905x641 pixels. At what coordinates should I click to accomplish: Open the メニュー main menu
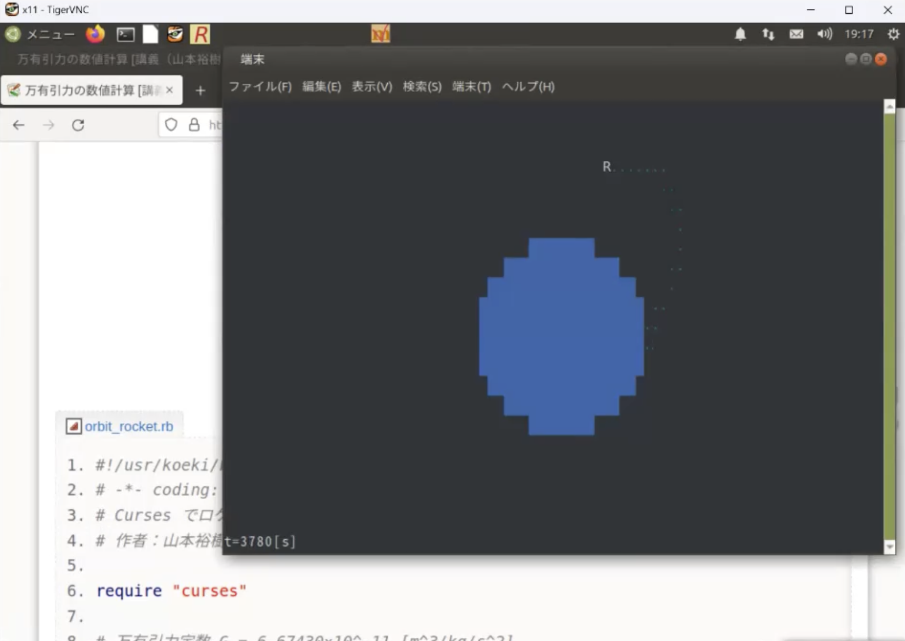tap(40, 34)
